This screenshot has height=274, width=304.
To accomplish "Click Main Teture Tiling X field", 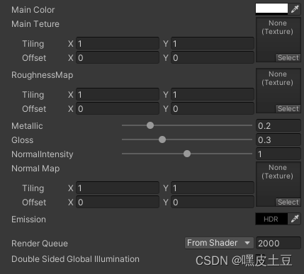I will [118, 43].
